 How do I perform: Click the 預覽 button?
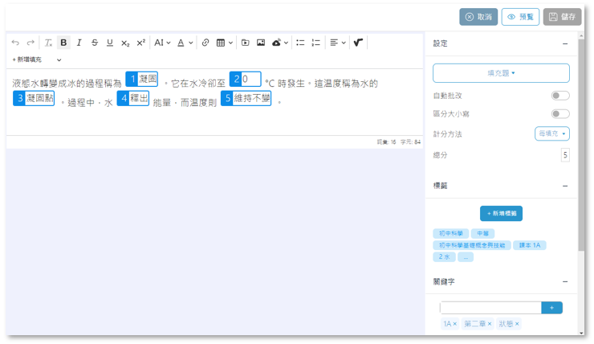[x=520, y=17]
